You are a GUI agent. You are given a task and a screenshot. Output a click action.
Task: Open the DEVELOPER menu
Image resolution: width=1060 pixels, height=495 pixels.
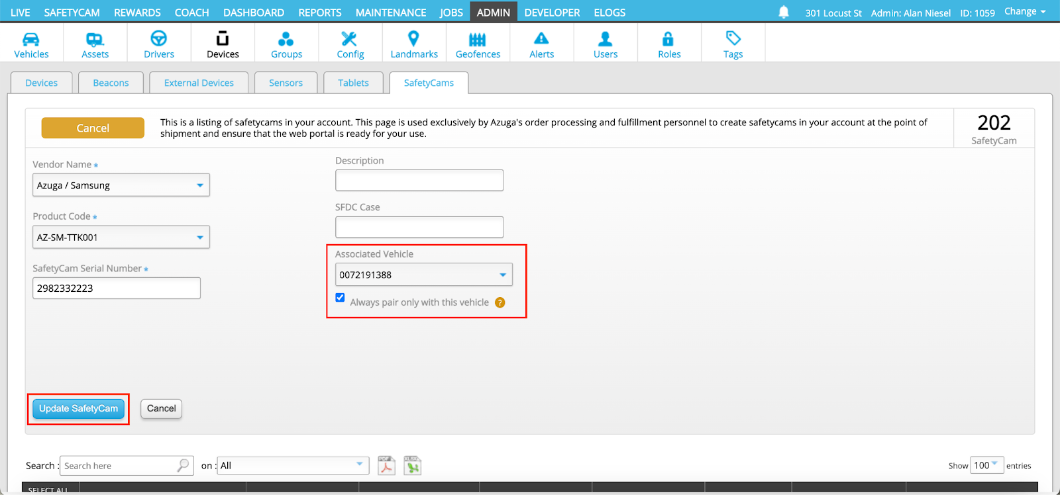point(552,13)
